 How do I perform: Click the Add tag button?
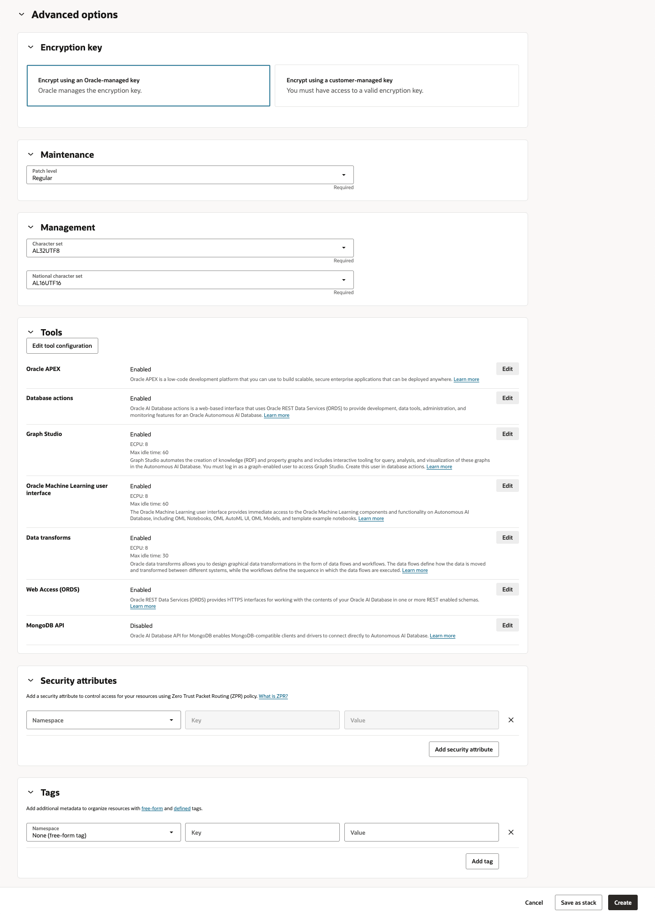[x=482, y=862]
